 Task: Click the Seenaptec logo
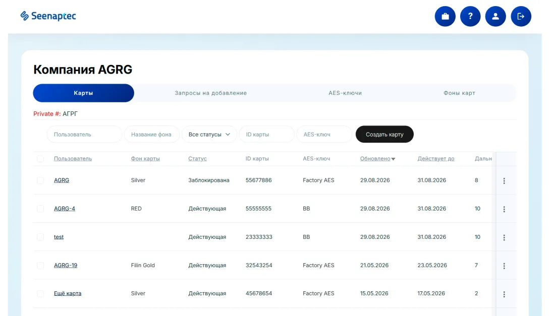coord(48,16)
